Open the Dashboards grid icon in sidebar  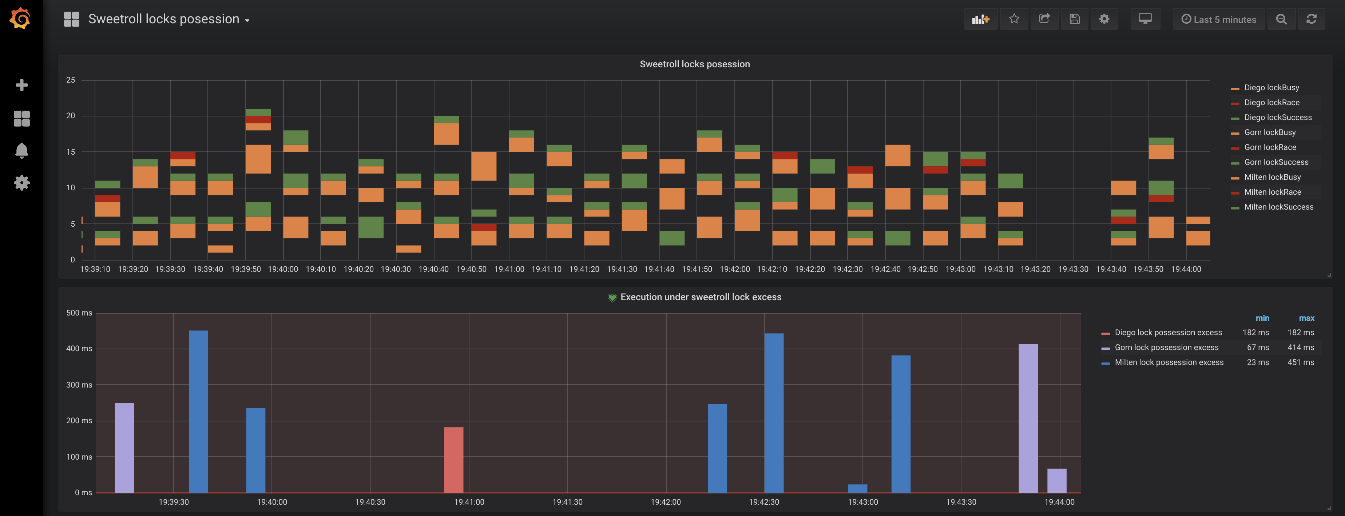21,118
